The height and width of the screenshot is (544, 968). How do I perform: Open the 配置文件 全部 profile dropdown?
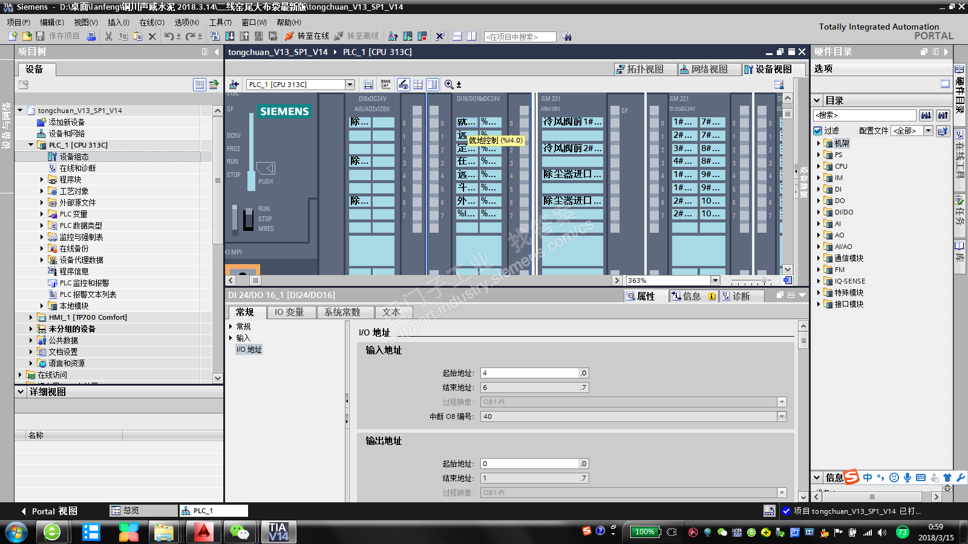pyautogui.click(x=928, y=131)
